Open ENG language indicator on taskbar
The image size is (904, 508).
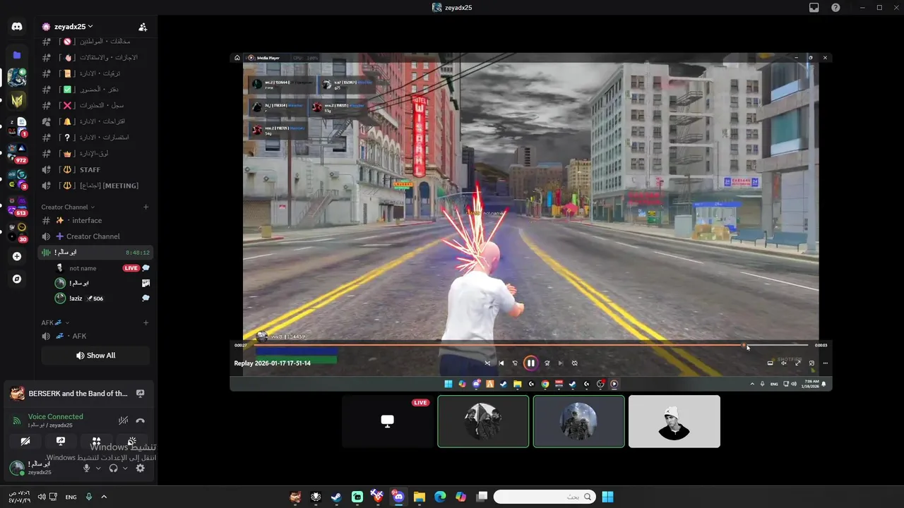pyautogui.click(x=71, y=497)
